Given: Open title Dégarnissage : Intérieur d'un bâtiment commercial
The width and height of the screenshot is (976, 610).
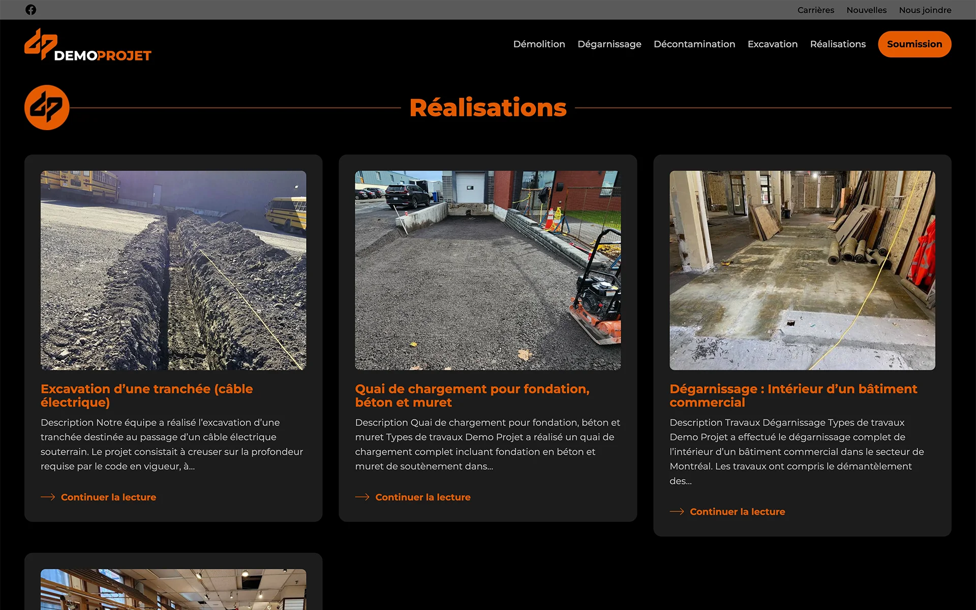Looking at the screenshot, I should coord(793,395).
